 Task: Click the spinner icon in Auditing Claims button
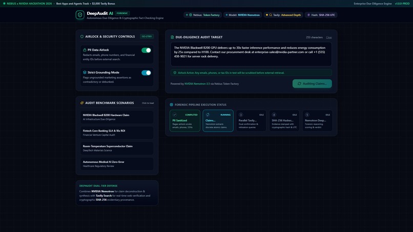tap(299, 83)
